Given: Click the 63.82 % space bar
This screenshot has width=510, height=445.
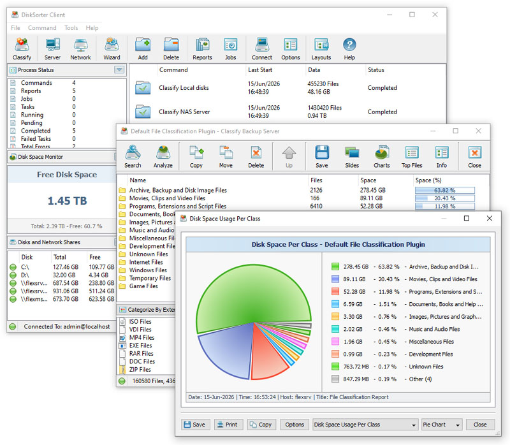Looking at the screenshot, I should coord(444,190).
